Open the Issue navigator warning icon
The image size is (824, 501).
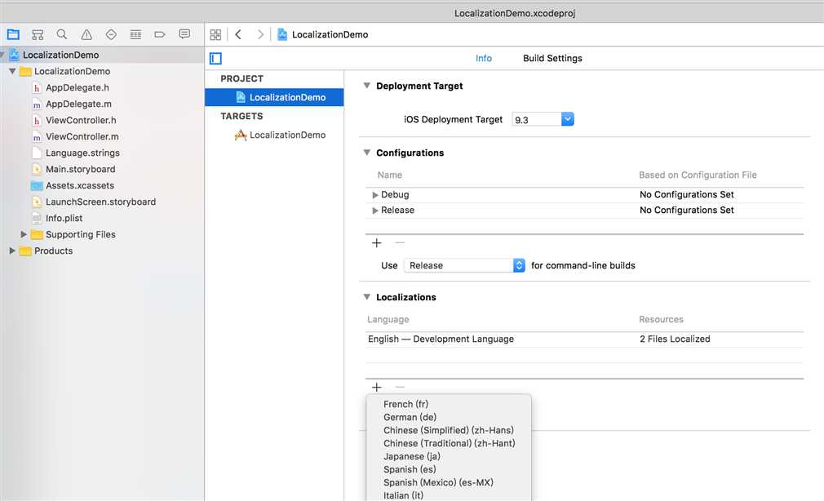(86, 34)
